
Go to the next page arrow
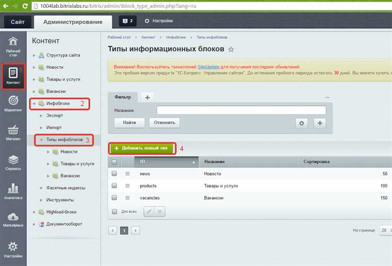135,231
